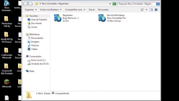
Task: Select CraftLandia Minecraft desktop folder
Action: click(x=7, y=53)
